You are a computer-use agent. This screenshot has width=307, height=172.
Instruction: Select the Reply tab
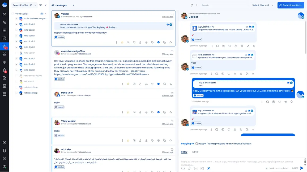coord(184,152)
